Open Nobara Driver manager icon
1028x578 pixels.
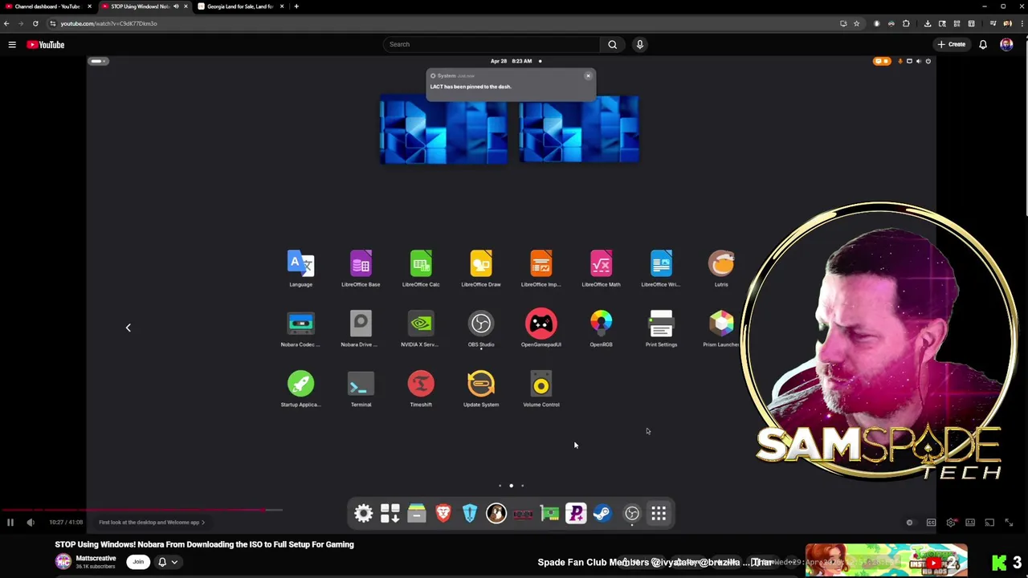coord(361,328)
